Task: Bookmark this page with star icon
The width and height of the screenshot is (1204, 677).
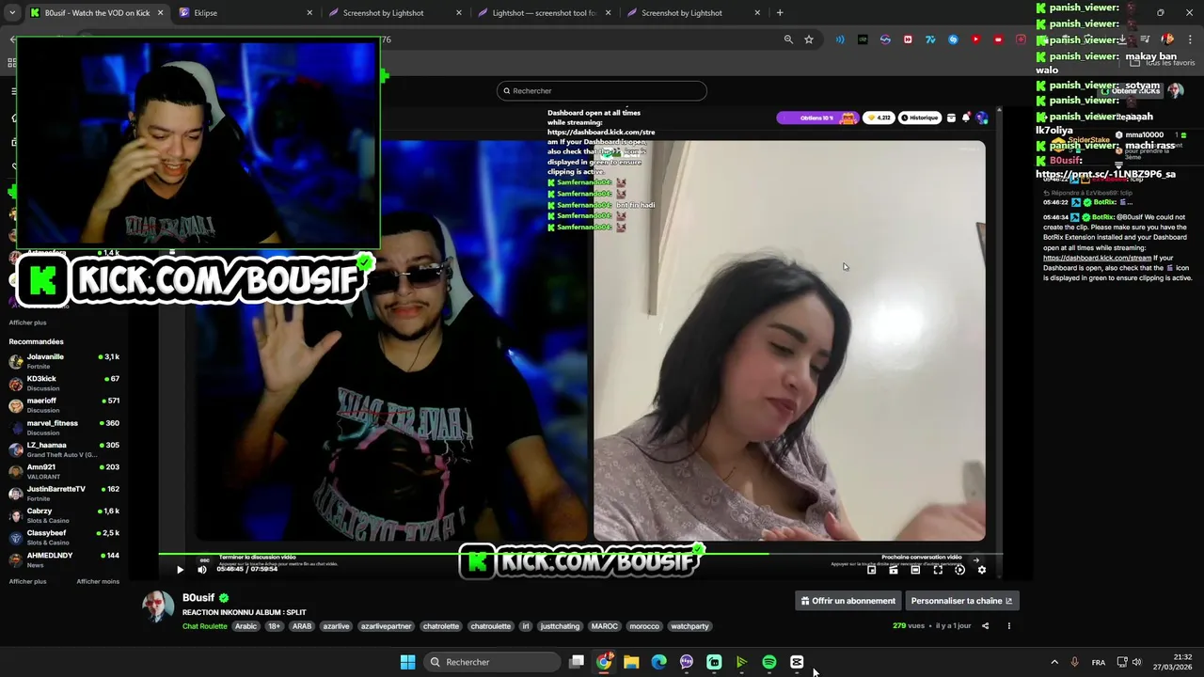Action: point(809,39)
